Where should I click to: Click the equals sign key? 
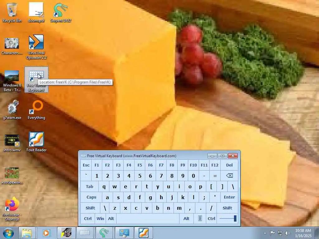coord(215,176)
